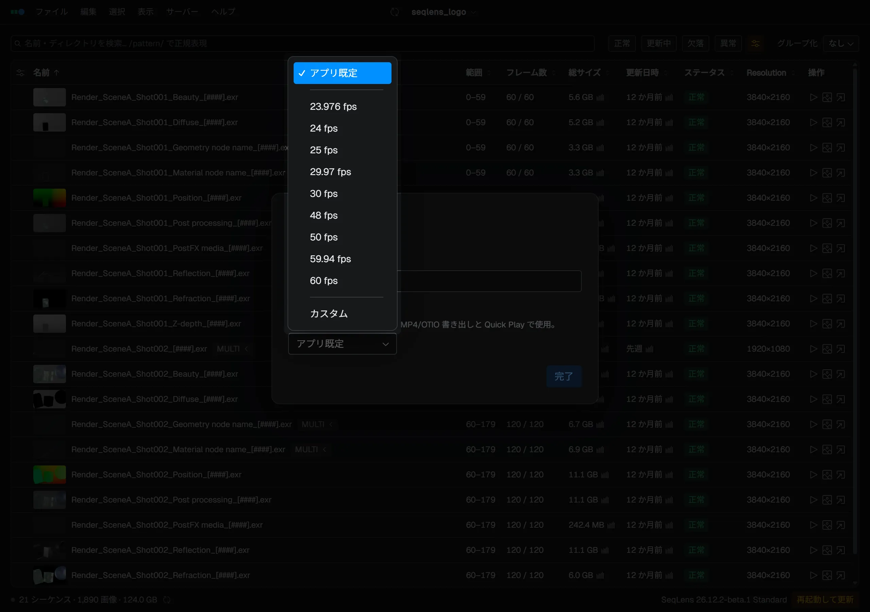This screenshot has width=870, height=612.
Task: Expand MULTI chevron on Shot002_[####].exr row
Action: coord(246,349)
